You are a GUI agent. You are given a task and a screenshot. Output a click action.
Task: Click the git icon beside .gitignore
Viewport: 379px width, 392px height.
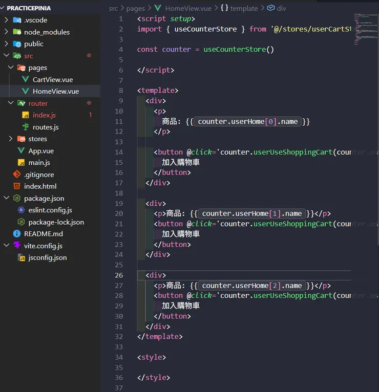pyautogui.click(x=17, y=174)
